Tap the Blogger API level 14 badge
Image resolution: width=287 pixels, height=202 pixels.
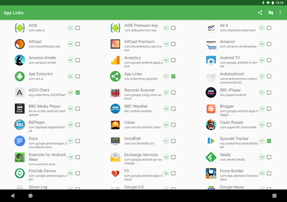pyautogui.click(x=262, y=109)
